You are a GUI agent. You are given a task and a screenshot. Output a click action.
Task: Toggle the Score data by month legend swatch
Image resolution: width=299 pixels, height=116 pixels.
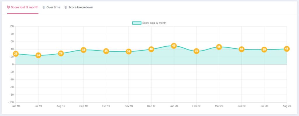[x=137, y=23]
